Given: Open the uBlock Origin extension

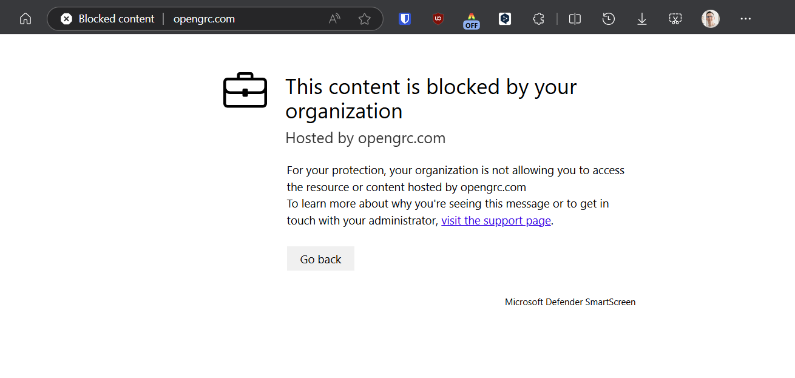Looking at the screenshot, I should coord(438,19).
